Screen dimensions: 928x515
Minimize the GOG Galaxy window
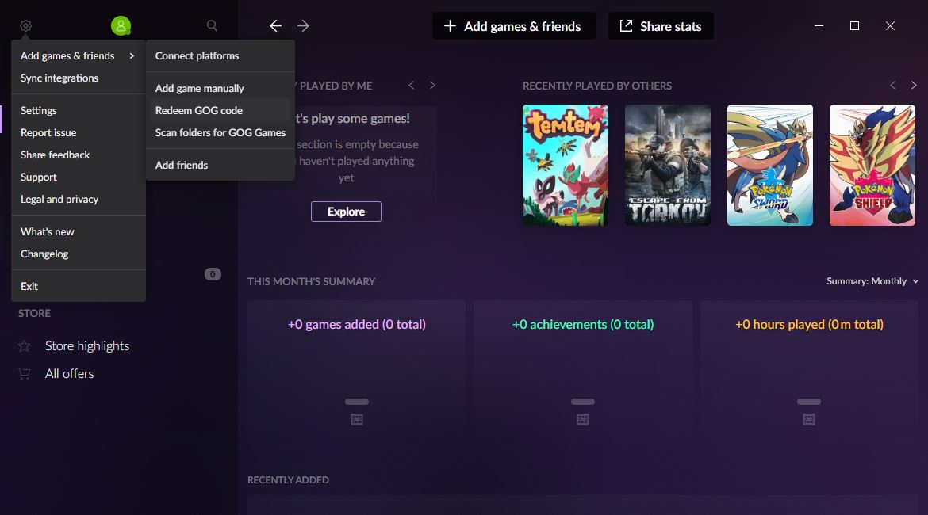pos(819,26)
